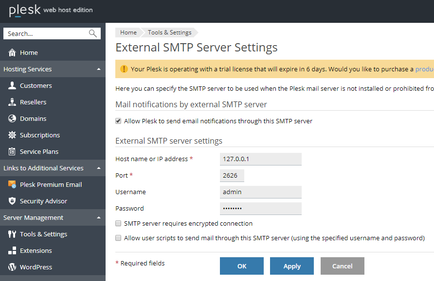
Task: Click the Customers person icon in sidebar
Action: tap(12, 85)
